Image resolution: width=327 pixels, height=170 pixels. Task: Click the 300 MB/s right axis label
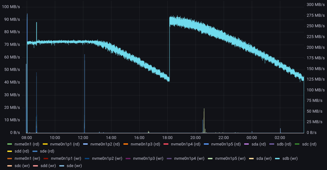pos(316,5)
